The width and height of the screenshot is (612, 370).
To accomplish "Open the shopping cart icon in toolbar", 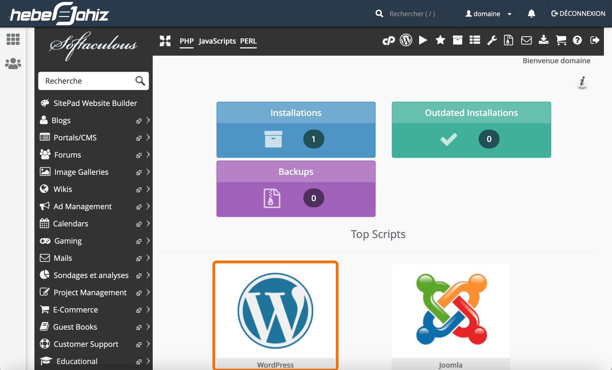I will [x=561, y=41].
